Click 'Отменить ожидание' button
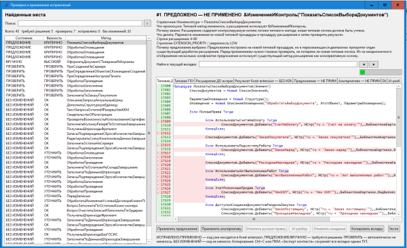Screen dimensions: 407x248 point(330,228)
